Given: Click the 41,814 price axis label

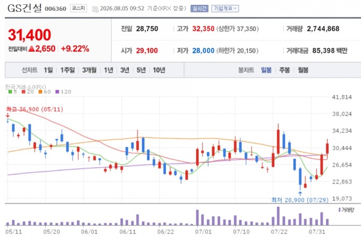Looking at the screenshot, I should click(342, 97).
